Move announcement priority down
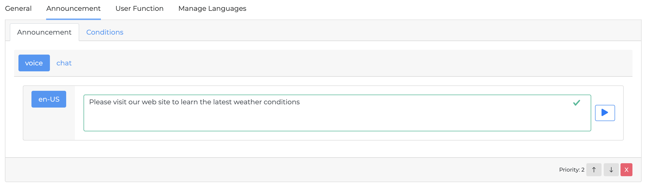Image resolution: width=646 pixels, height=187 pixels. pyautogui.click(x=611, y=170)
